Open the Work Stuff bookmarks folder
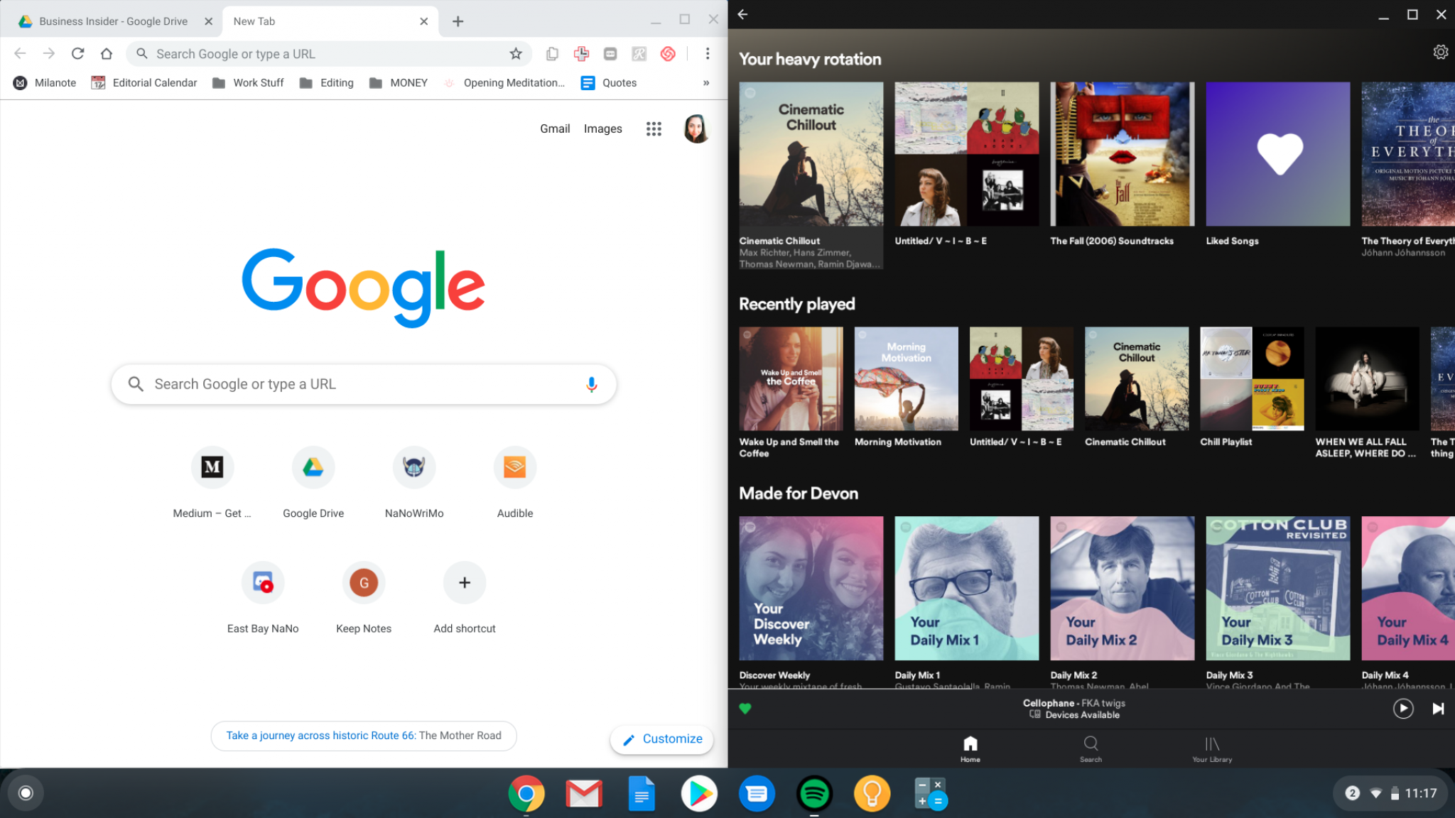Image resolution: width=1455 pixels, height=818 pixels. pyautogui.click(x=247, y=82)
